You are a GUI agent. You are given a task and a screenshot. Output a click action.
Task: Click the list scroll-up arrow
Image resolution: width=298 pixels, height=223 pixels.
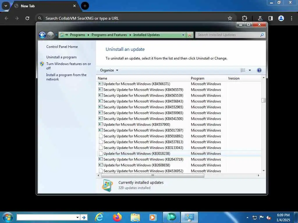(263, 78)
